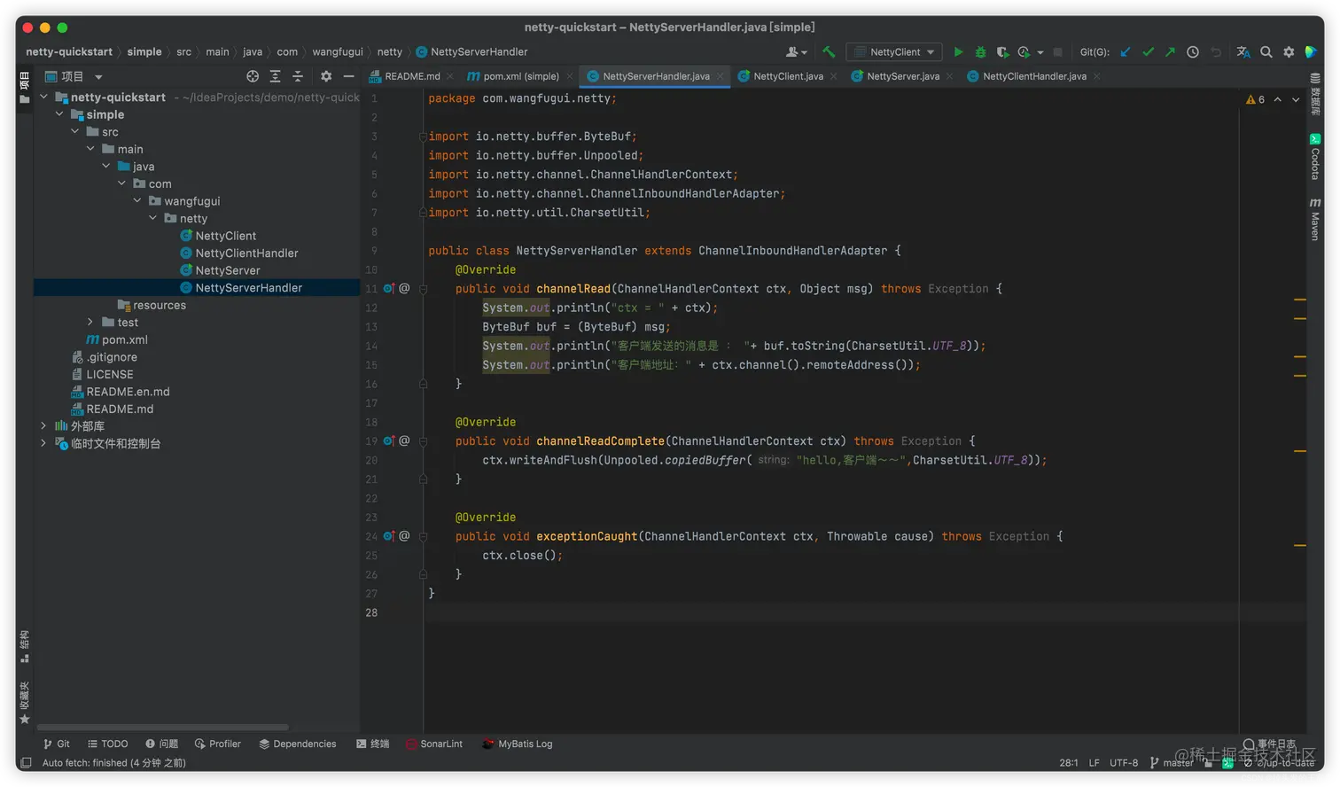
Task: Select NettyClientHandler in the project tree
Action: click(246, 253)
